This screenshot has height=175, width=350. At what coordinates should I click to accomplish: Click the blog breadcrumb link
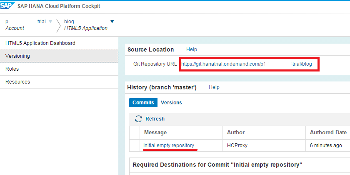tap(69, 22)
